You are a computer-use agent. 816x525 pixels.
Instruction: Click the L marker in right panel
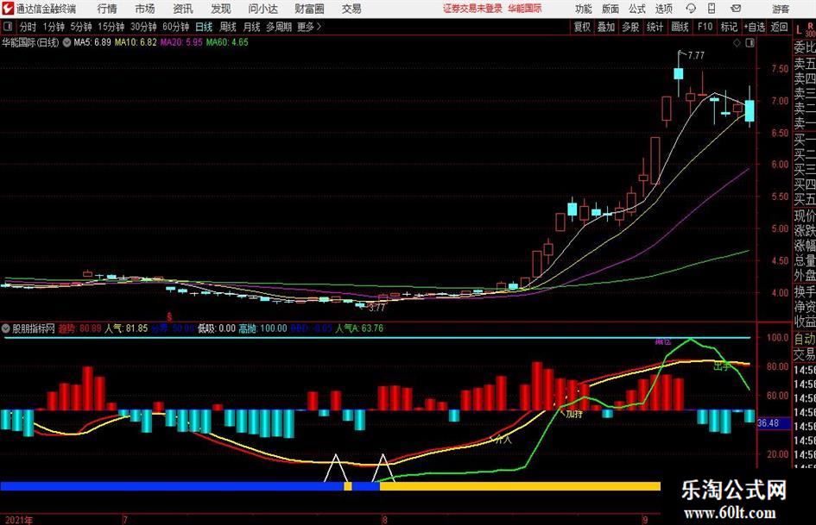pyautogui.click(x=799, y=31)
